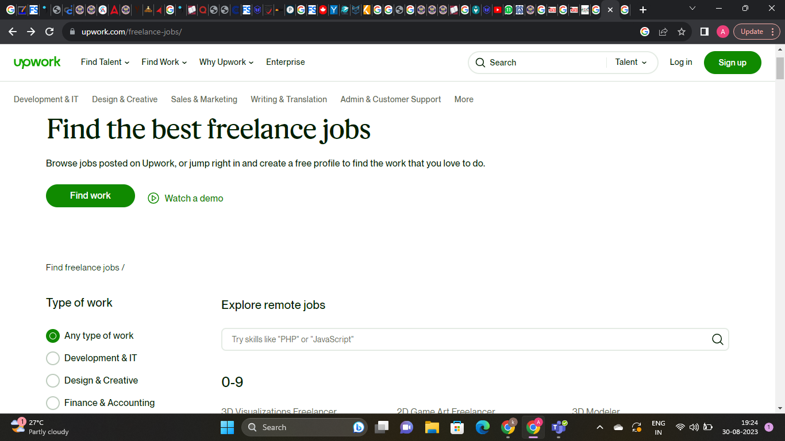Open File Explorer from the taskbar

(432, 427)
